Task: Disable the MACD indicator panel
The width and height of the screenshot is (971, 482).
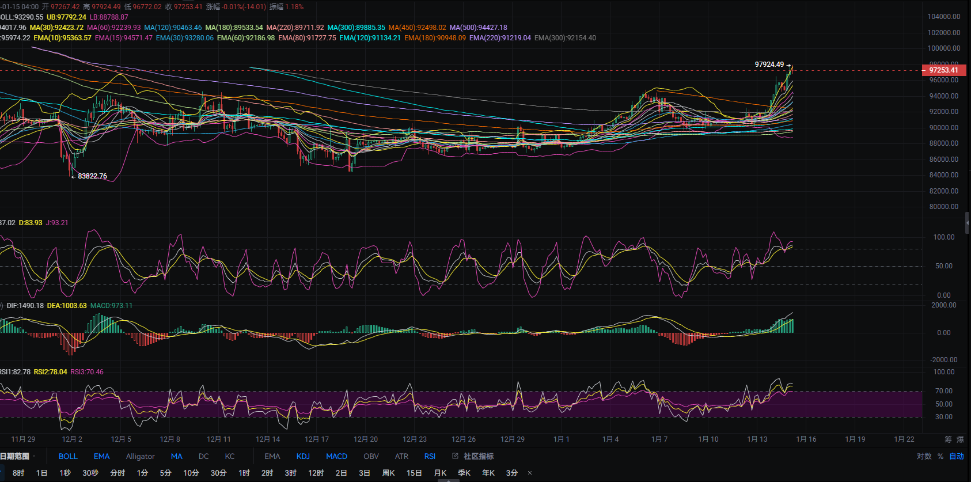Action: click(336, 456)
